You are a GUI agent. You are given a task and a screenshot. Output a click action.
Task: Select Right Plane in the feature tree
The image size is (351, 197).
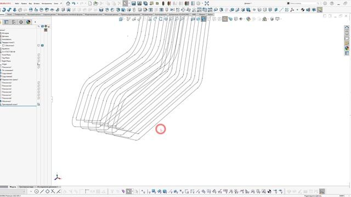6,61
